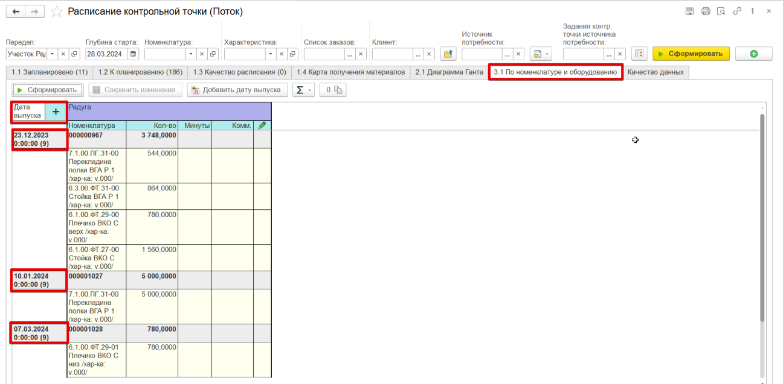Open the 1.2 К планированию (186) tab
The height and width of the screenshot is (384, 783).
point(140,72)
